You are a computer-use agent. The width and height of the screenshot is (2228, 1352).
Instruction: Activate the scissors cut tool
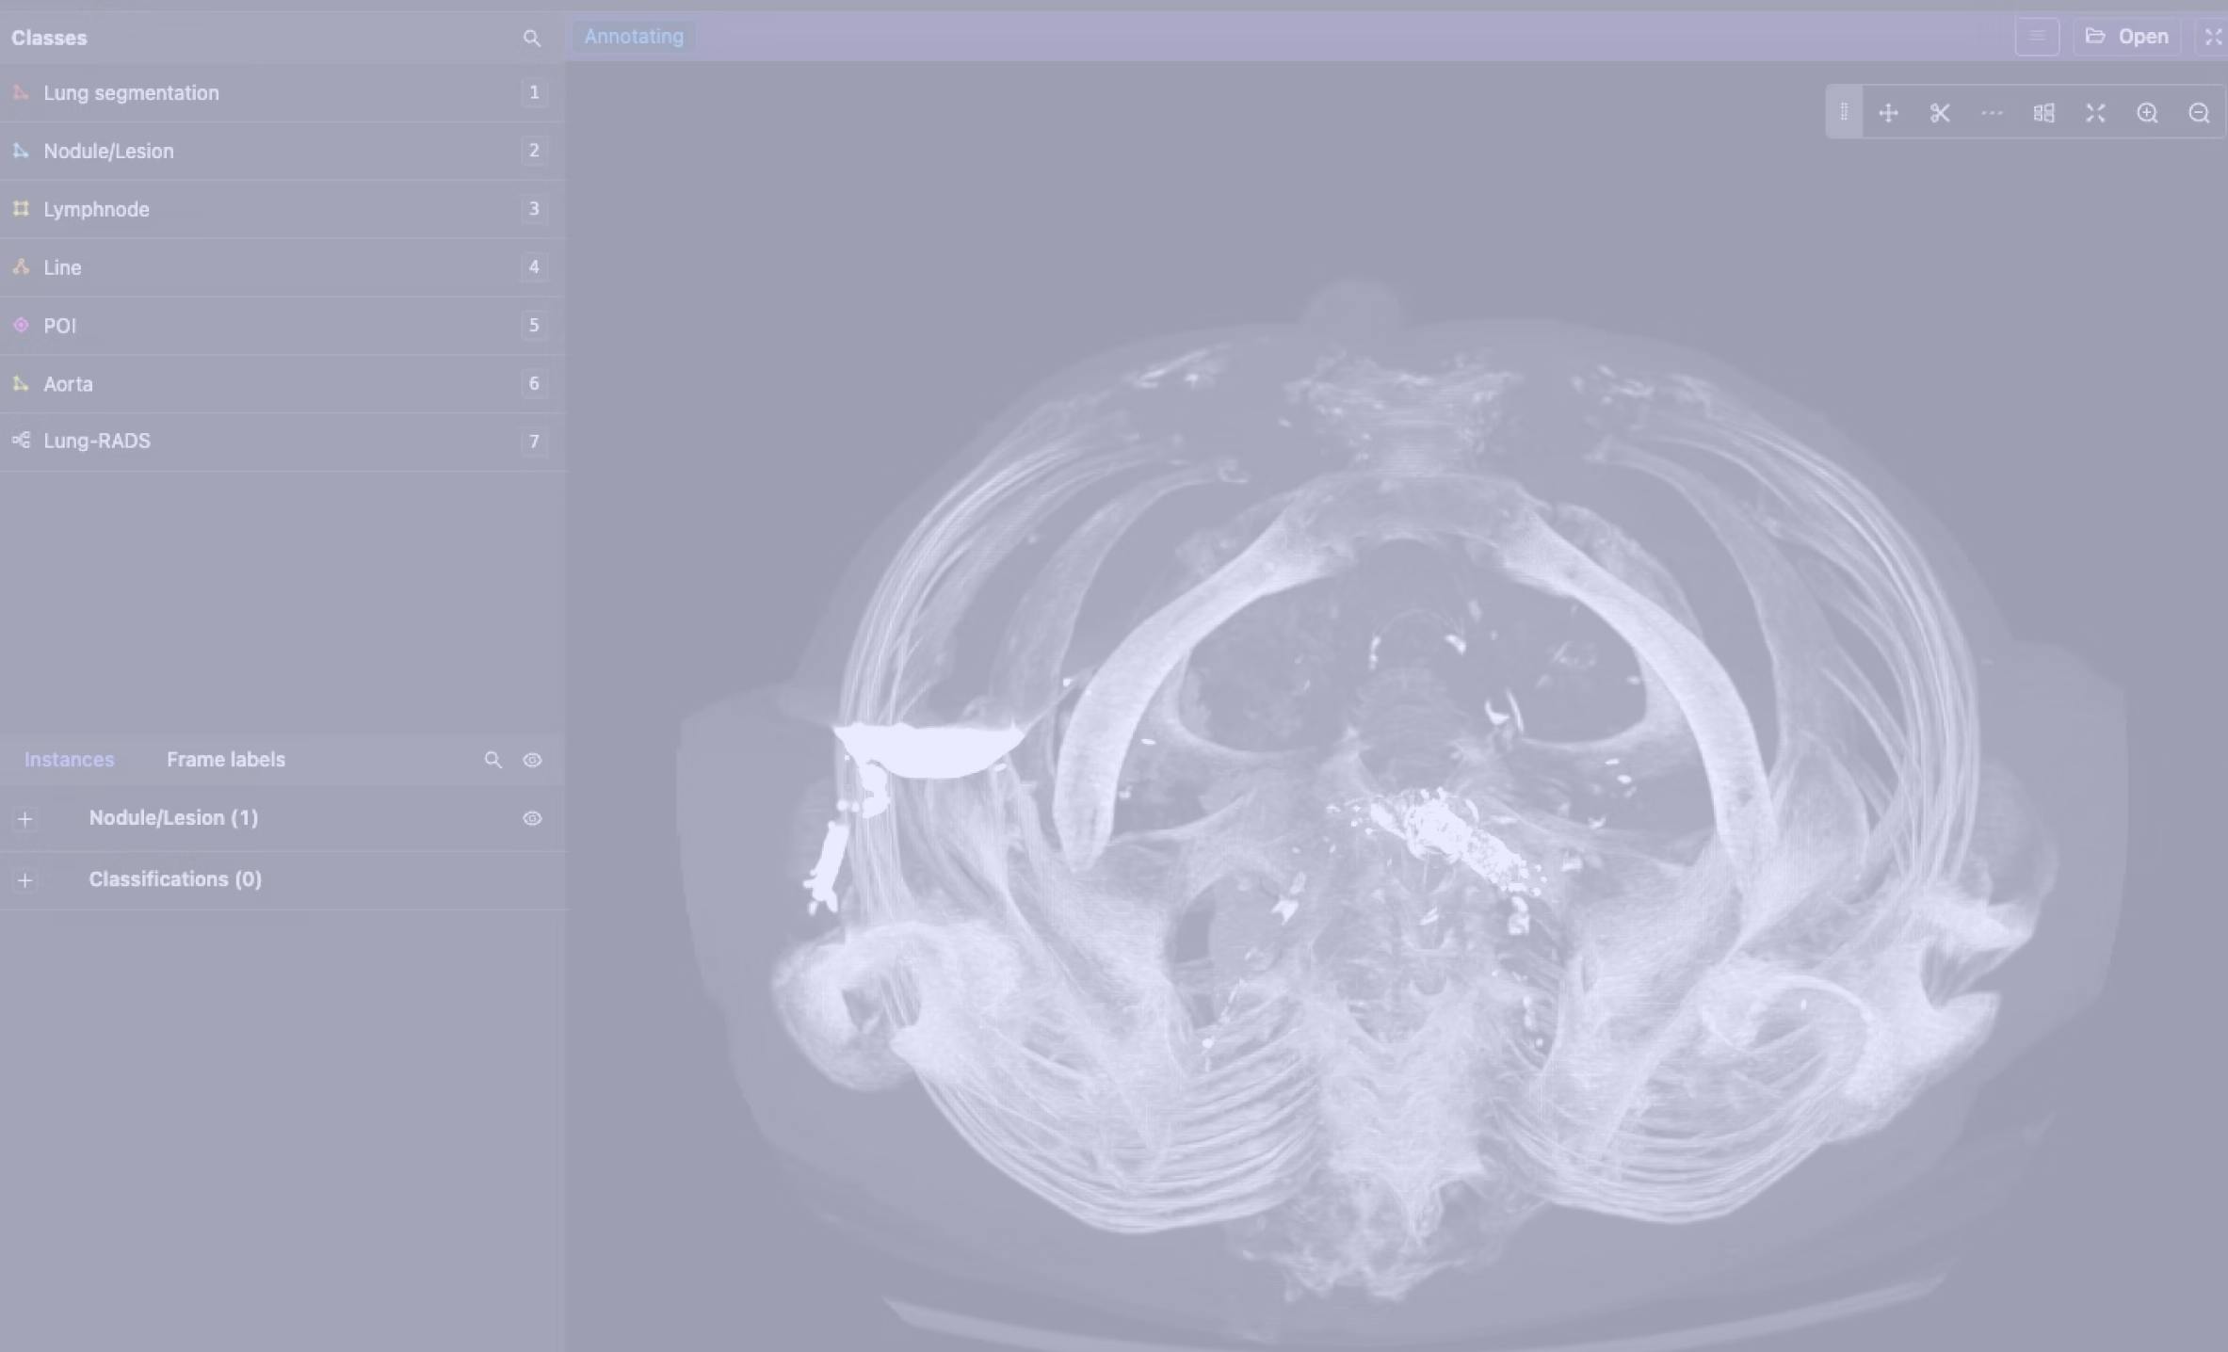(1940, 113)
